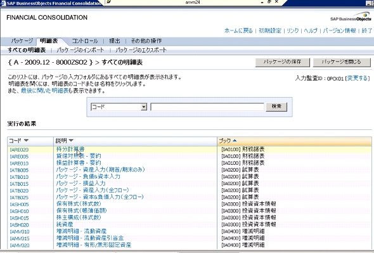Image resolution: width=374 pixels, height=253 pixels.
Task: Open schedule code IATB025
Action: [x=19, y=198]
